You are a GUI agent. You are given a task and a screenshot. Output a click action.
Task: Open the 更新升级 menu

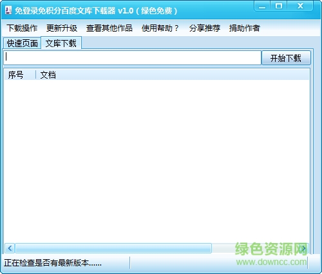pos(62,28)
